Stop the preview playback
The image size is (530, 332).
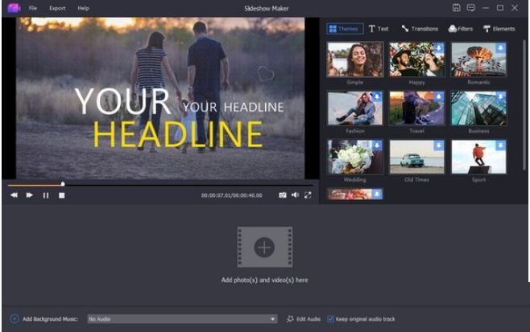[x=61, y=195]
